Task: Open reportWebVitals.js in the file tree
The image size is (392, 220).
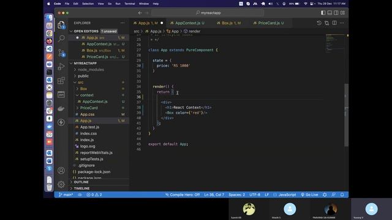Action: coord(96,153)
